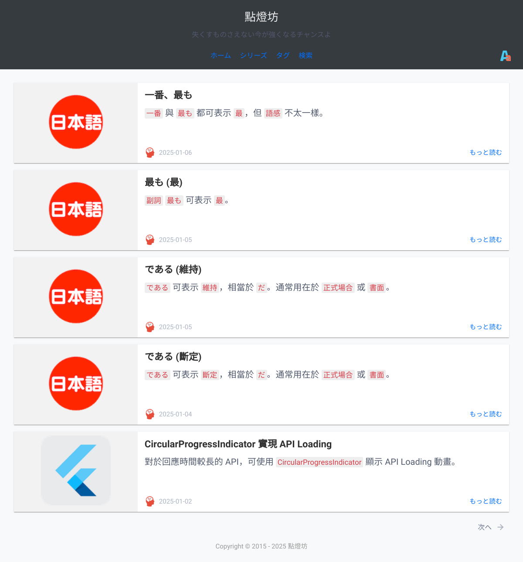Click the Flutter logo thumbnail
The image size is (523, 562).
click(x=76, y=470)
